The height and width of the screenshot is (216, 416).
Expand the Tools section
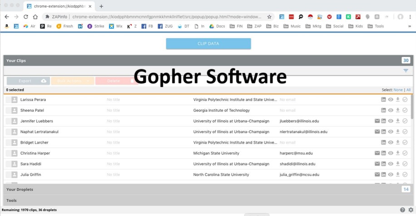click(x=11, y=201)
